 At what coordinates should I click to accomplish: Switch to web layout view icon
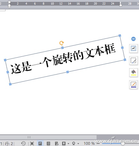click(57, 144)
